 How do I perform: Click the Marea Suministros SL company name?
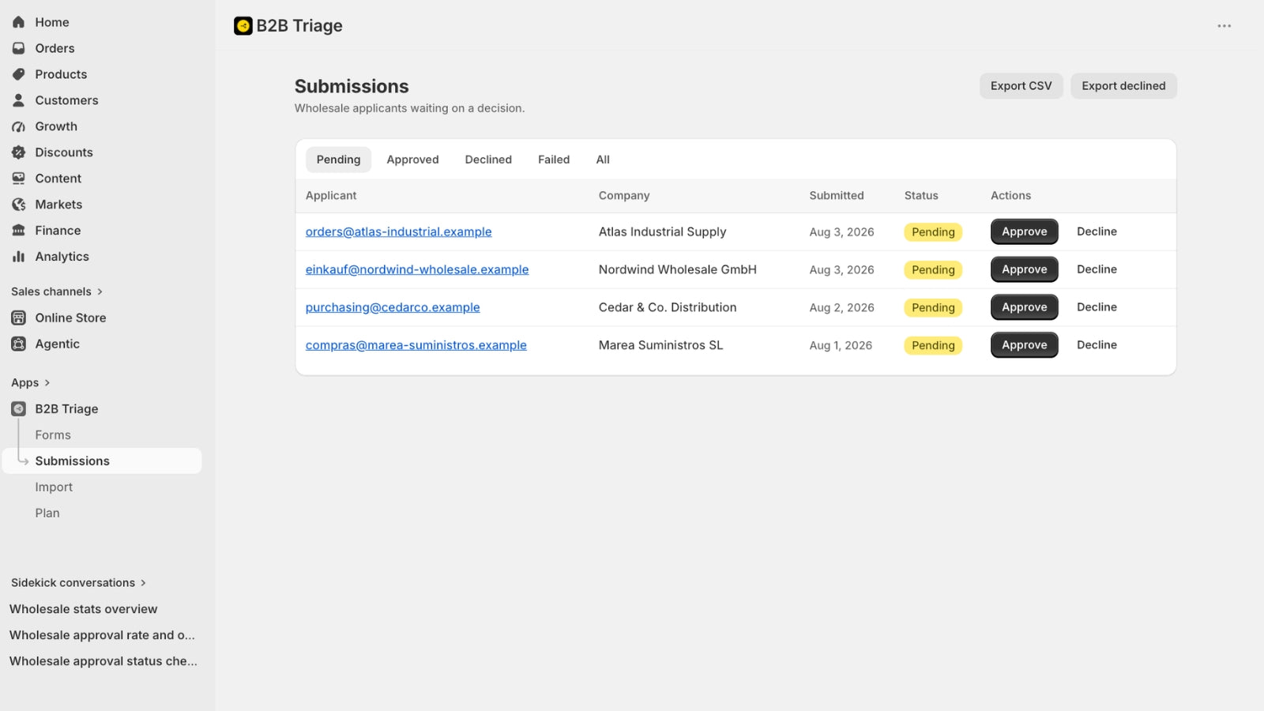tap(660, 345)
